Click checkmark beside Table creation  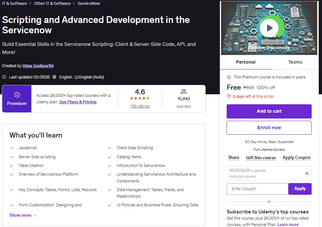12,165
